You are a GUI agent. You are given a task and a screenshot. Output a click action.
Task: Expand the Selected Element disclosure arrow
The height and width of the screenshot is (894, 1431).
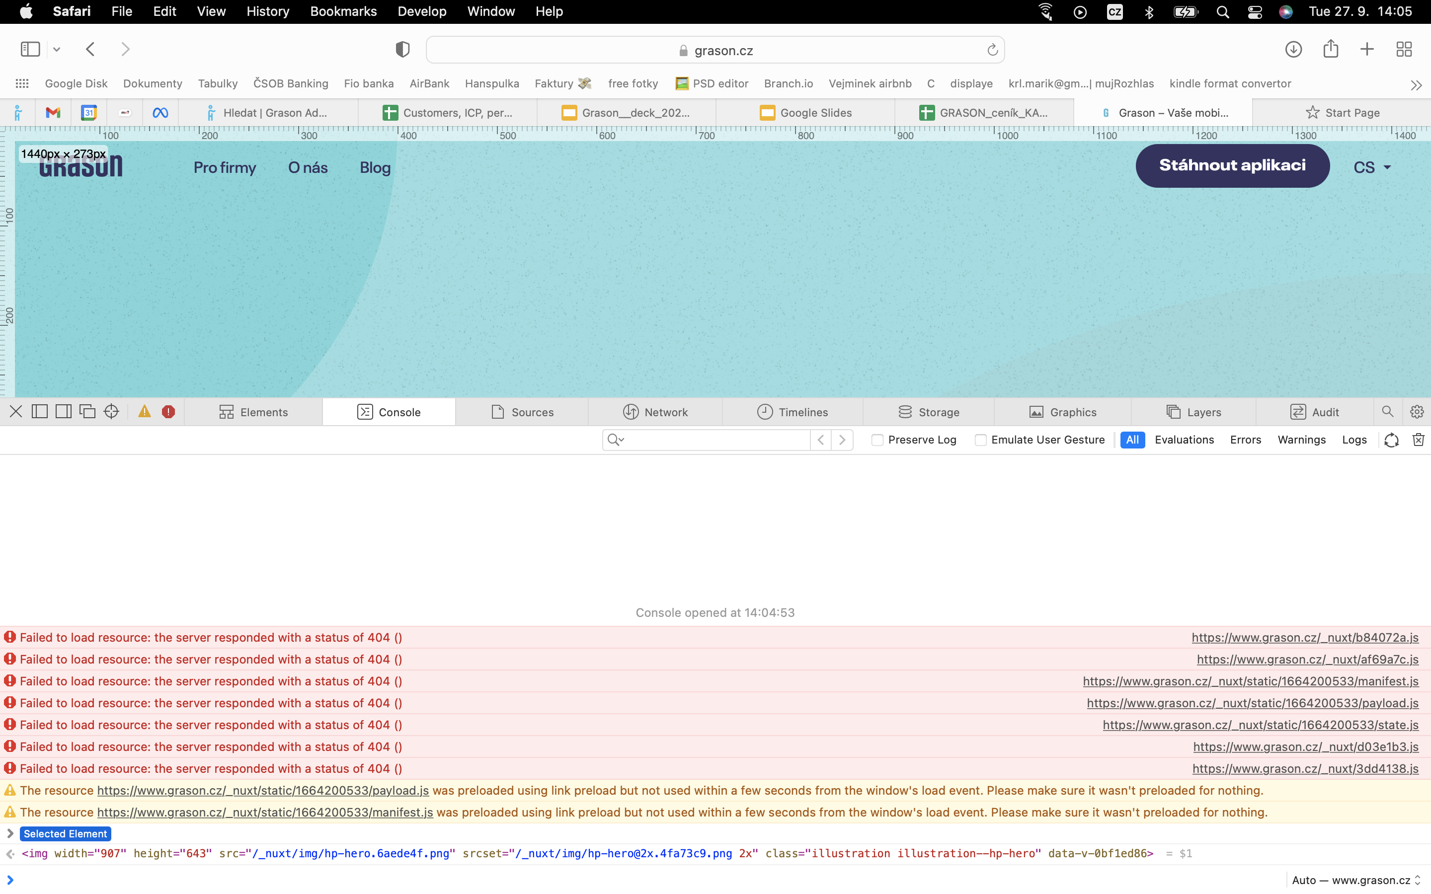coord(9,834)
